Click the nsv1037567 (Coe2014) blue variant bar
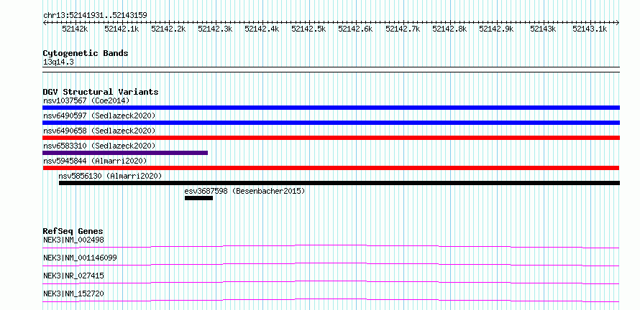640x310 pixels. (x=331, y=108)
